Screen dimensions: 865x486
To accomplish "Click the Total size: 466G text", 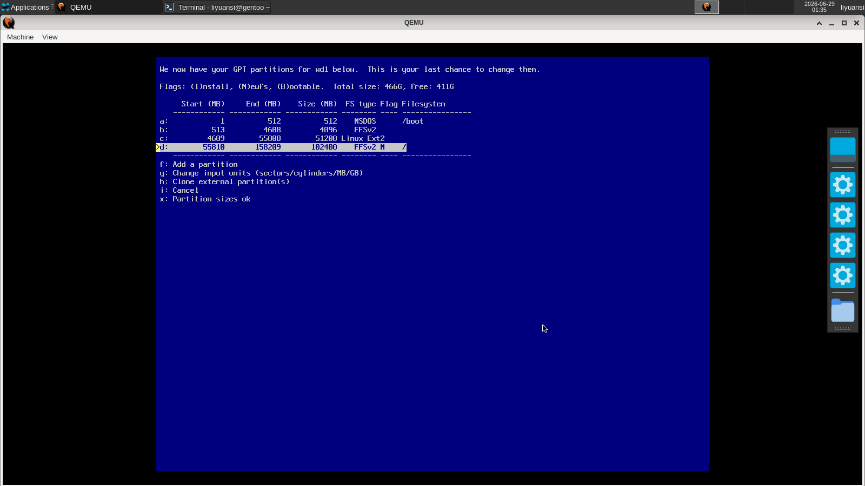I will pyautogui.click(x=368, y=87).
